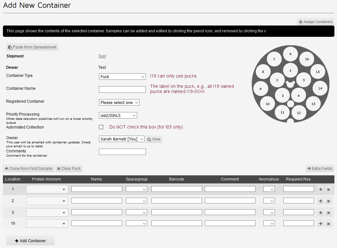Select puck position 15 in the diagram
This screenshot has height=248, width=337.
(318, 72)
